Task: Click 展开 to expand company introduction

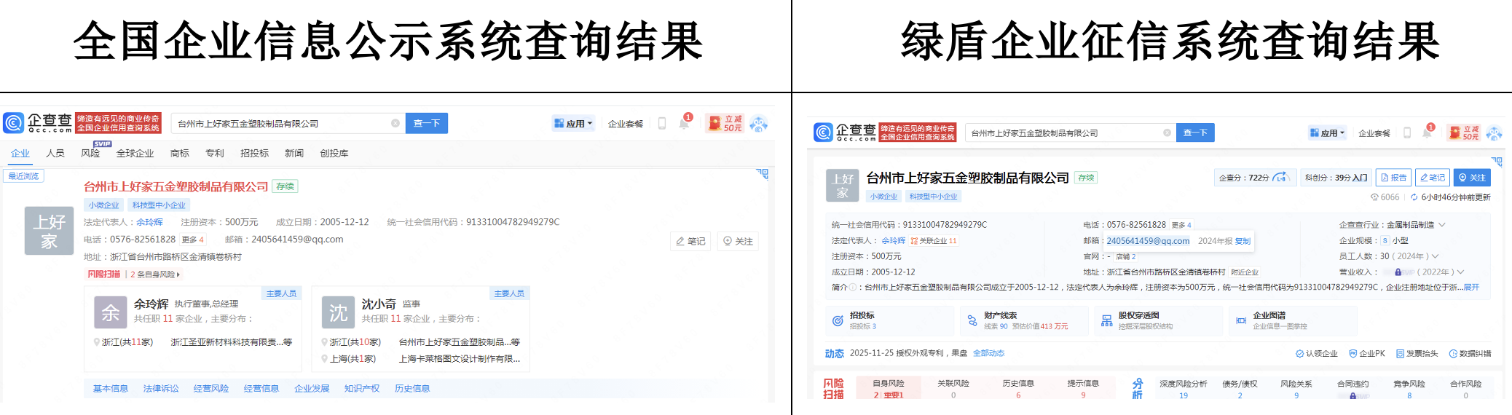Action: pyautogui.click(x=1471, y=288)
